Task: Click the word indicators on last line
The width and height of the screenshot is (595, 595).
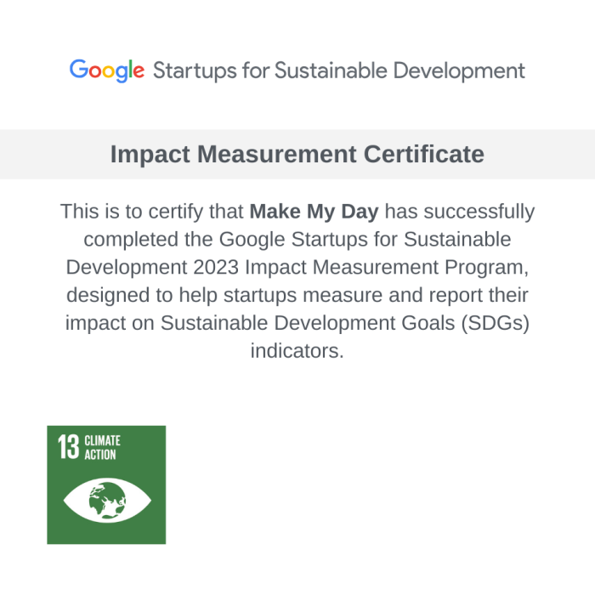Action: [297, 350]
